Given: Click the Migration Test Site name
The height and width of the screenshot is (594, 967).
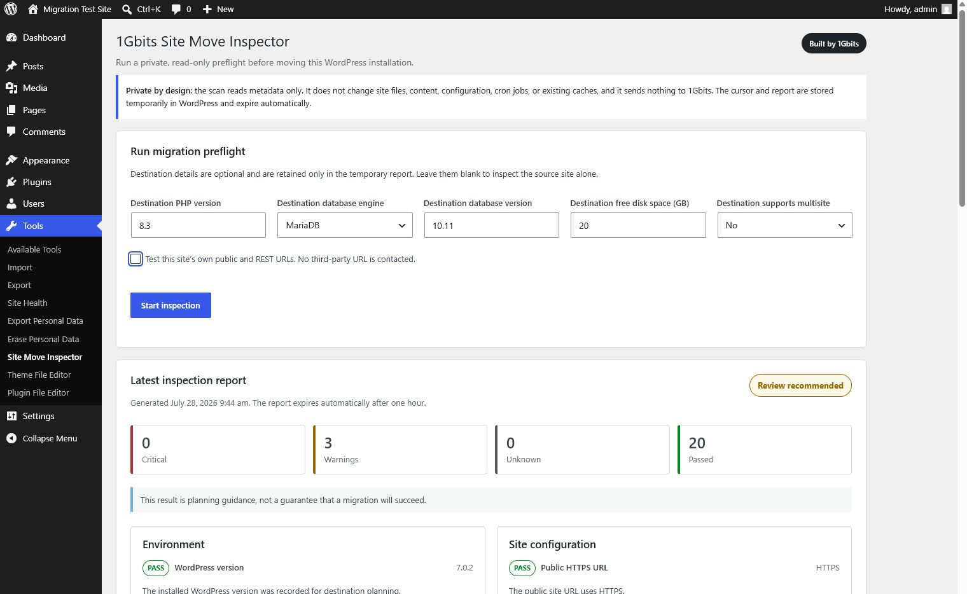Looking at the screenshot, I should pyautogui.click(x=77, y=9).
